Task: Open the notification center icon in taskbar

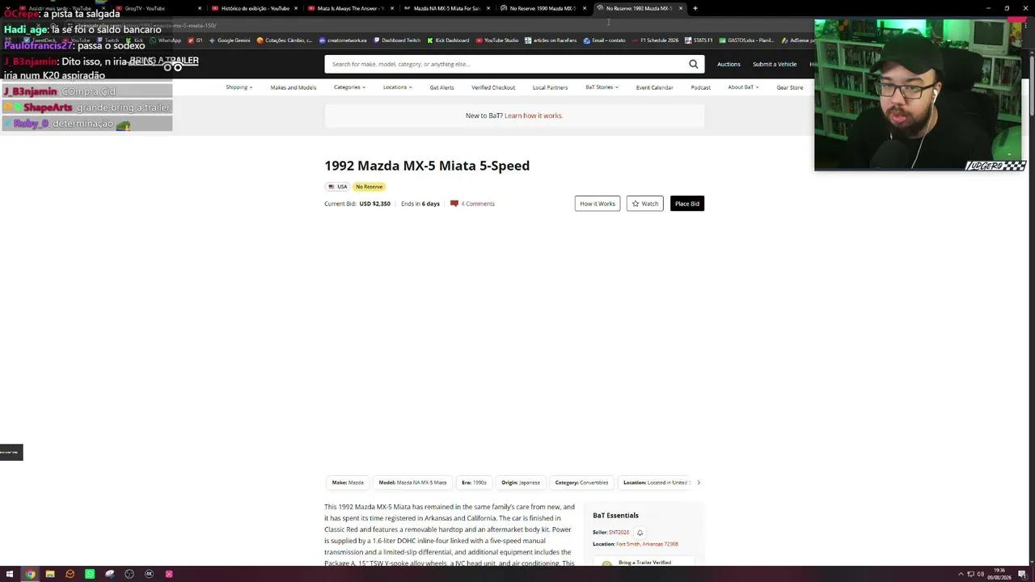Action: tap(1022, 574)
